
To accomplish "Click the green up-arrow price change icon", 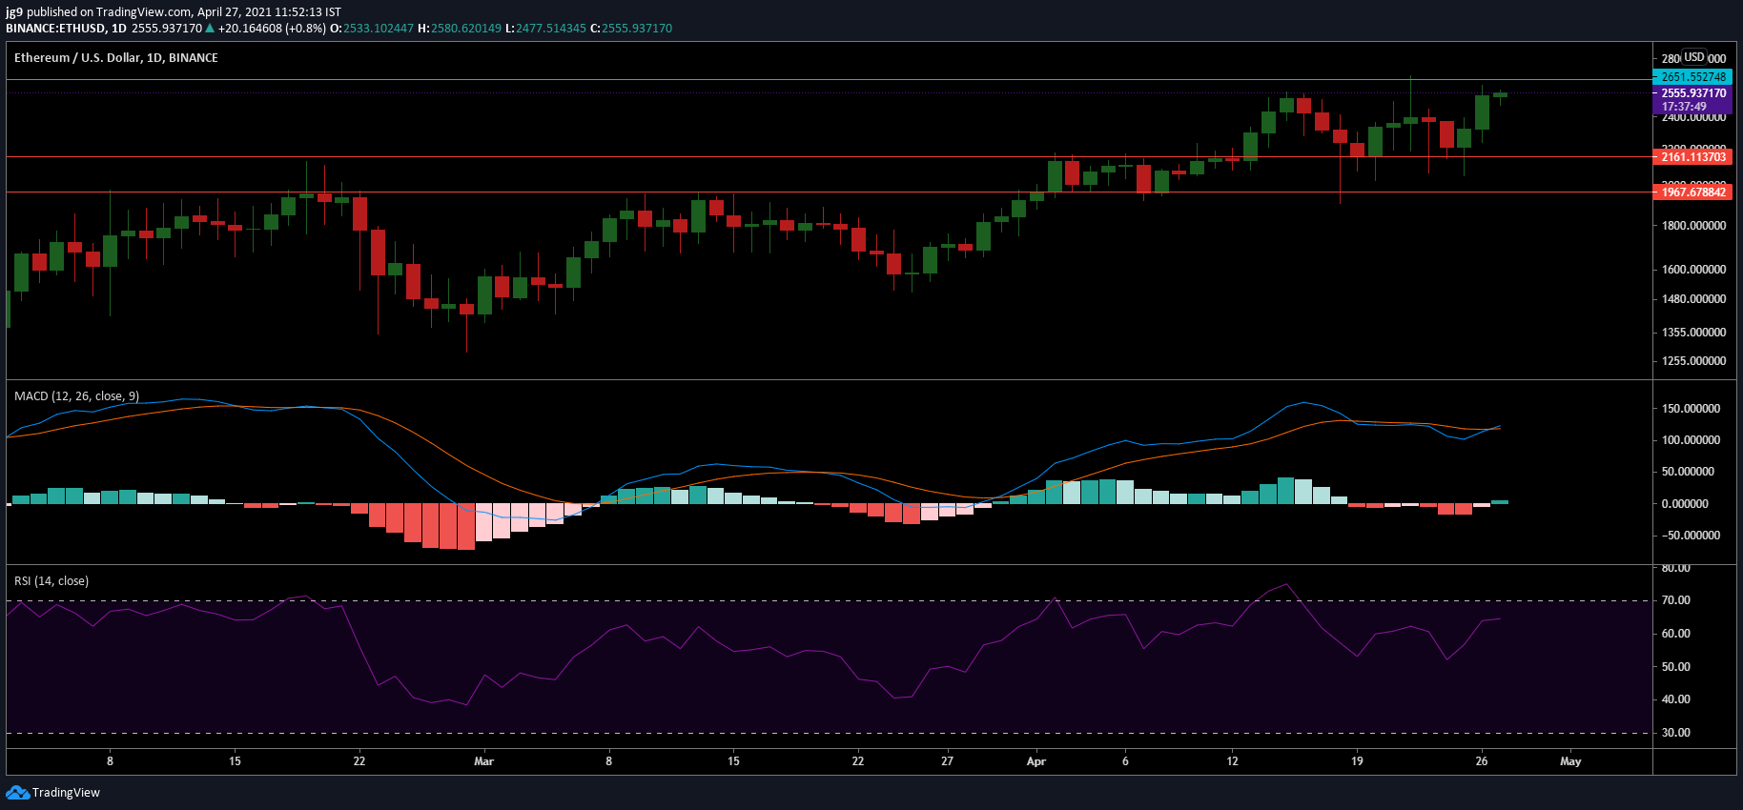I will pos(210,28).
